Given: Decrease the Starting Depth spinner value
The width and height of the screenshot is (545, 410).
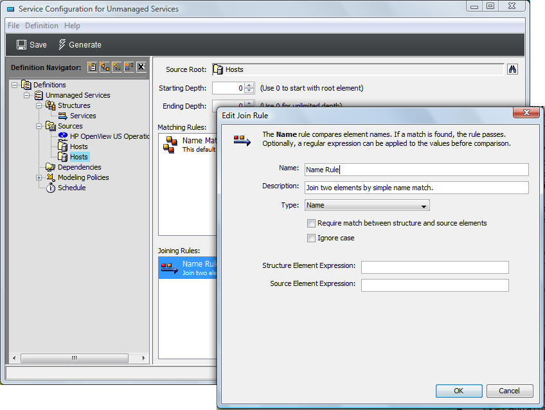Looking at the screenshot, I should pos(249,91).
